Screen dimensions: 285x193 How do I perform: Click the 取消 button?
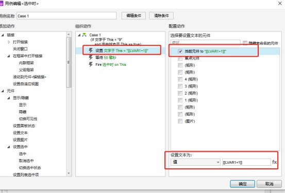269,184
